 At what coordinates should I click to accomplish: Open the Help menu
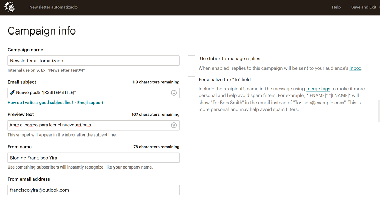(336, 7)
